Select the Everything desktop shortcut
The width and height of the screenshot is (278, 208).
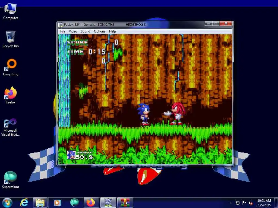coord(11,67)
